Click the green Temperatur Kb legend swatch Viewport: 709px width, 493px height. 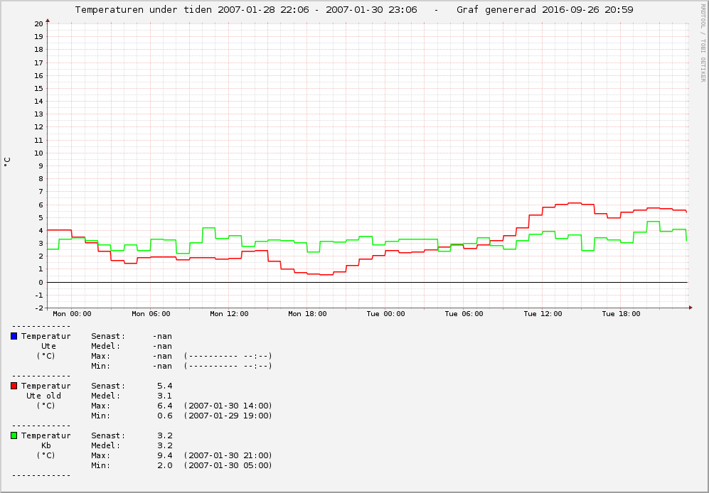click(14, 435)
